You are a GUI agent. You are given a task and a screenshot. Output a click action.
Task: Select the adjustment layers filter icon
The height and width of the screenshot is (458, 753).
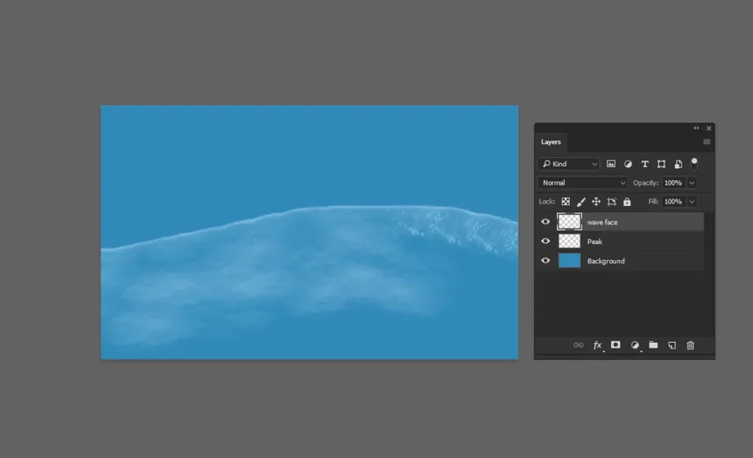(628, 164)
